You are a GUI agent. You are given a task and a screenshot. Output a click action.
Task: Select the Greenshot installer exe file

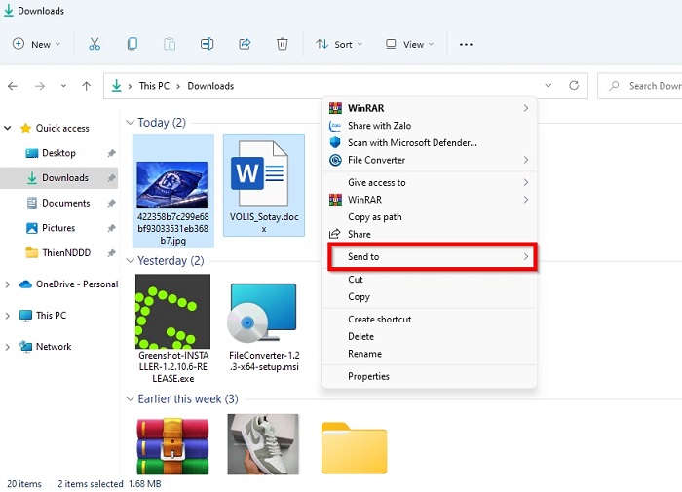(173, 329)
